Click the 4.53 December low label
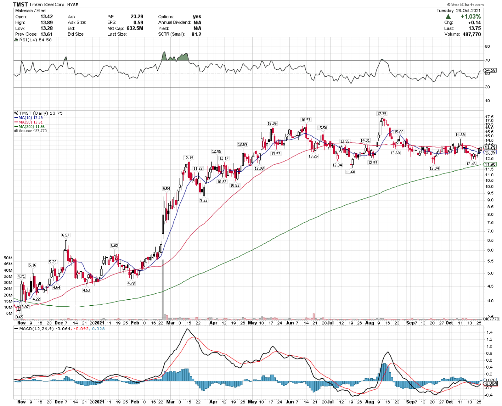The width and height of the screenshot is (502, 406). coord(86,290)
